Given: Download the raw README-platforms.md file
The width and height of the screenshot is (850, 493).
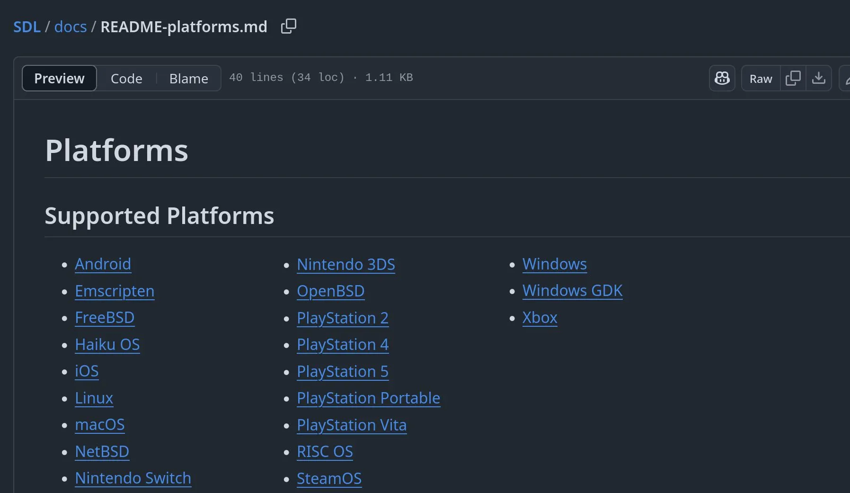Looking at the screenshot, I should click(819, 78).
